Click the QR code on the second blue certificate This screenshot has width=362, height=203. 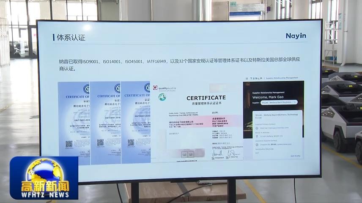click(x=100, y=143)
